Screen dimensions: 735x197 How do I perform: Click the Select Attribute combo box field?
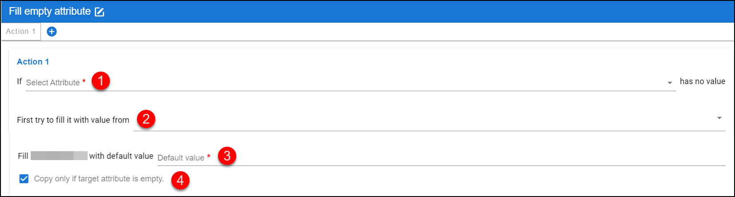[351, 82]
